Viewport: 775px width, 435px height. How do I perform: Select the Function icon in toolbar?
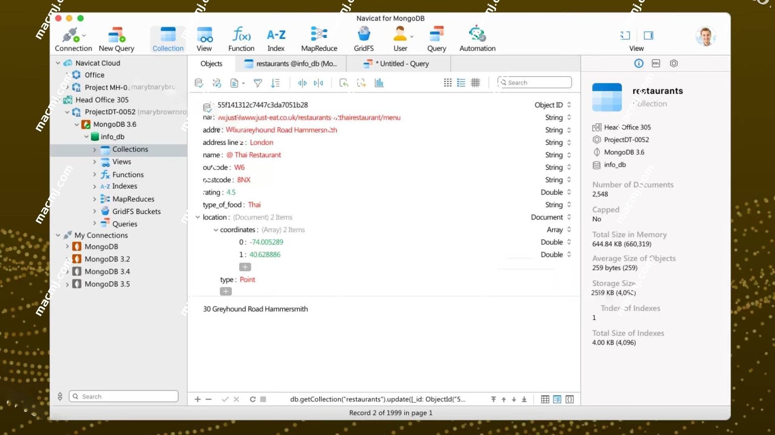[x=241, y=39]
